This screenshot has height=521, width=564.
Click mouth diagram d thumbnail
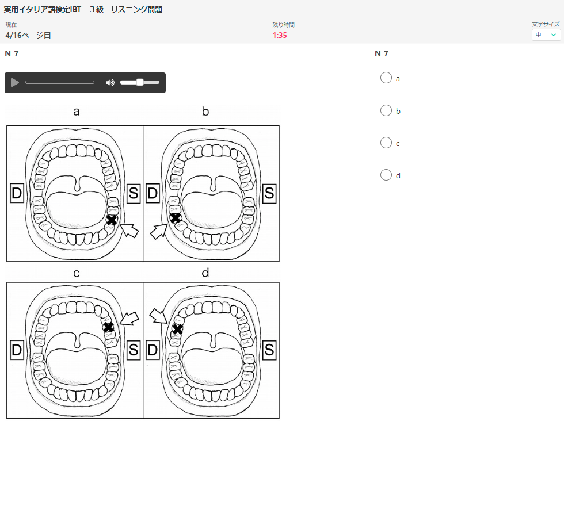click(x=211, y=350)
